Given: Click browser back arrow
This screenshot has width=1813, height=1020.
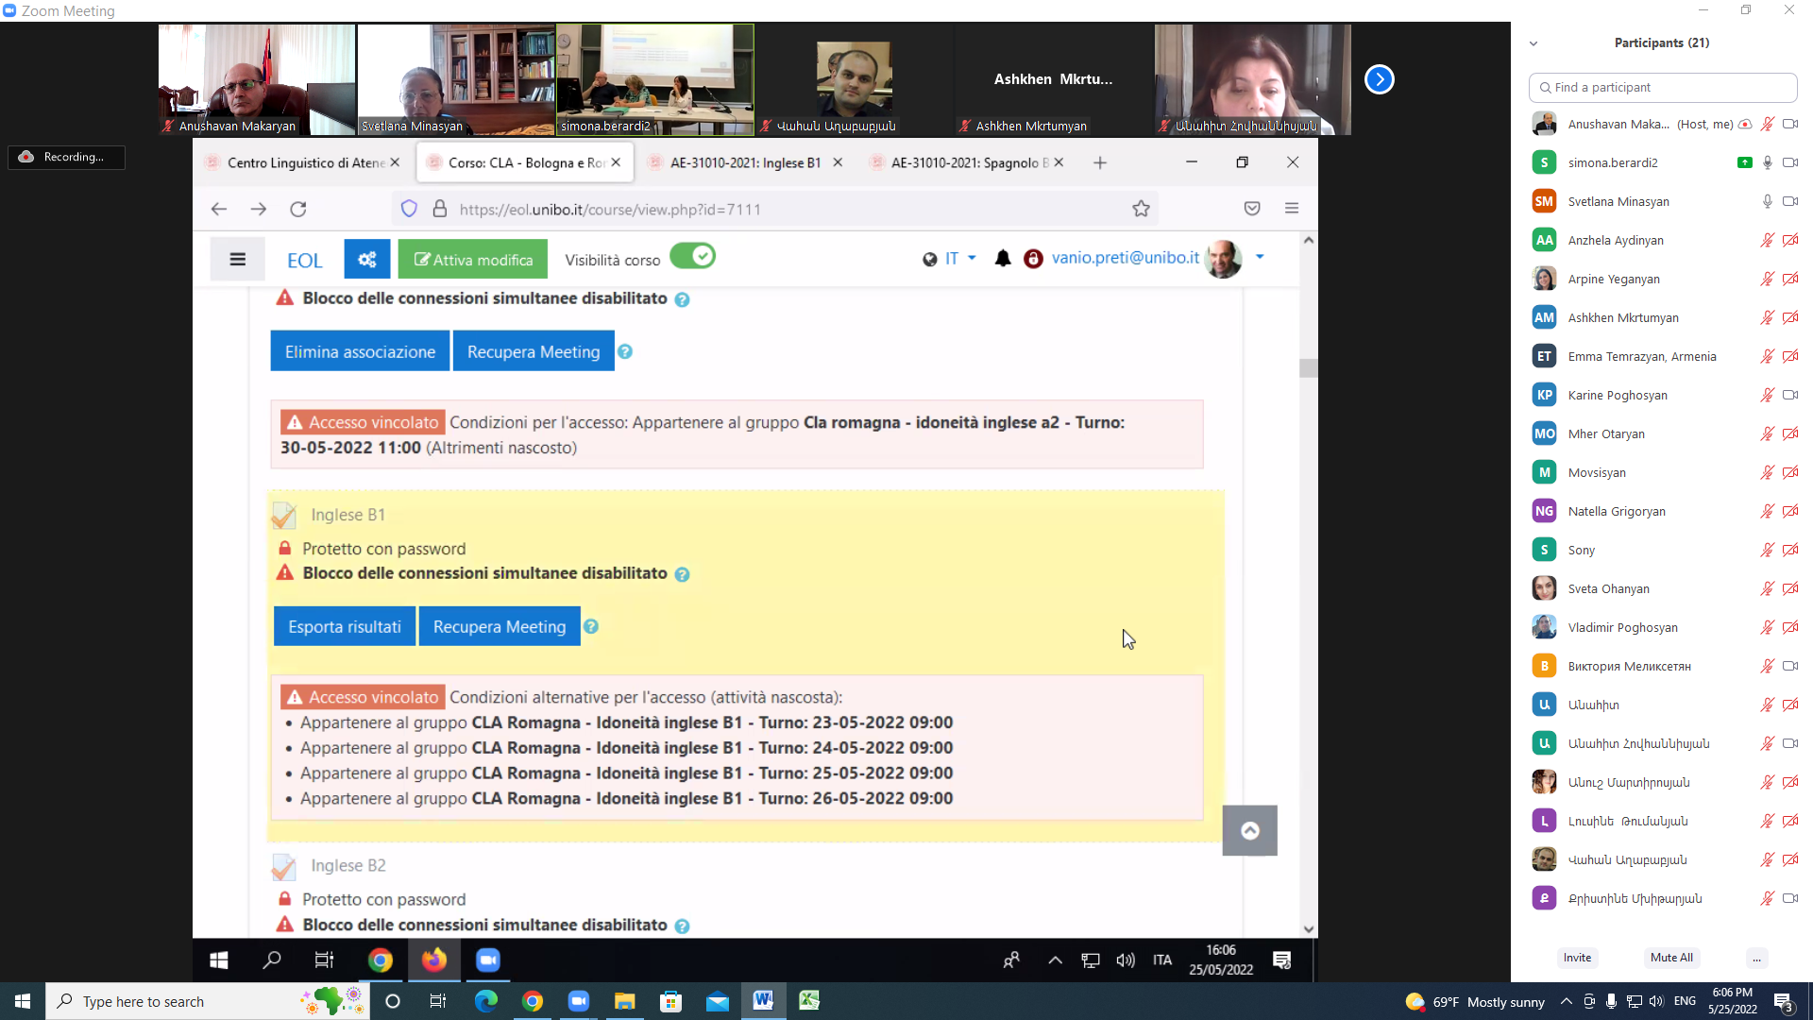Looking at the screenshot, I should [x=219, y=209].
